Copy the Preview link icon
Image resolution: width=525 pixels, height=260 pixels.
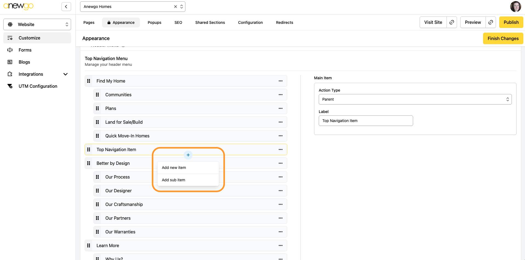[491, 22]
